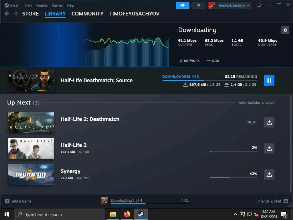This screenshot has height=220, width=293.
Task: Open Friends & Chat
Action: coord(269,201)
